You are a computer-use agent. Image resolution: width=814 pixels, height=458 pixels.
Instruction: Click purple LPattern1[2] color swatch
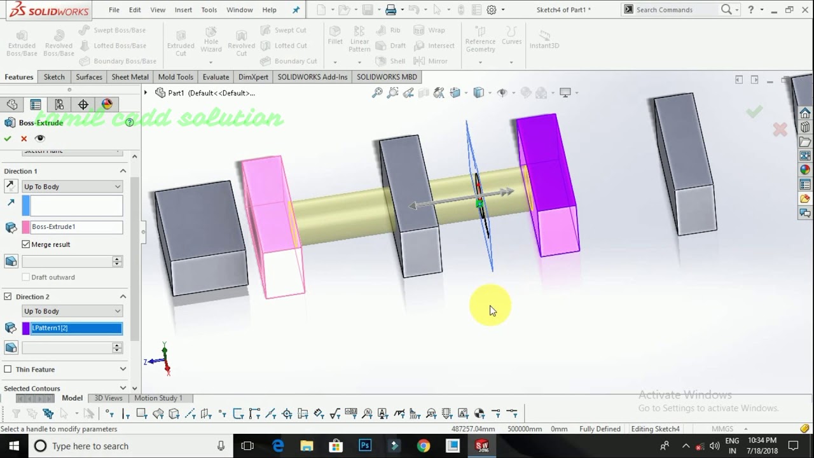(x=26, y=328)
